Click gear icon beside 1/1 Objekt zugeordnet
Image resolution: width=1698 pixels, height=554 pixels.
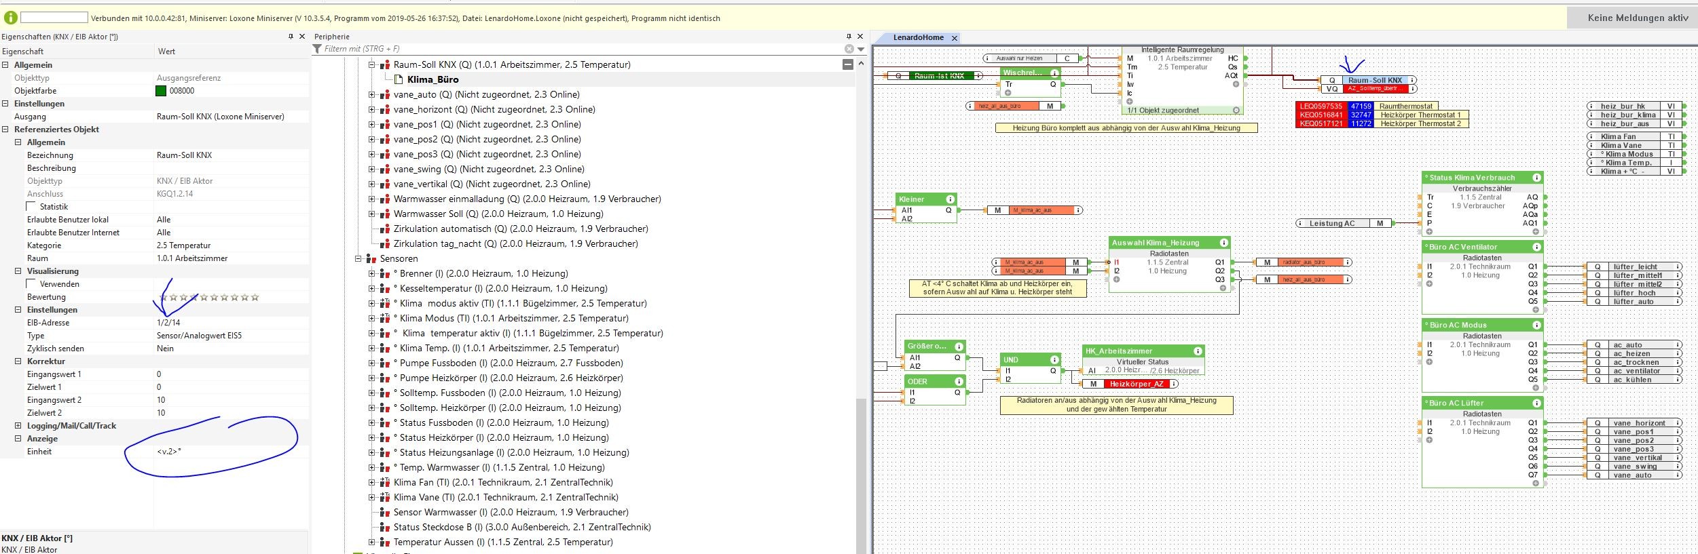point(1236,111)
